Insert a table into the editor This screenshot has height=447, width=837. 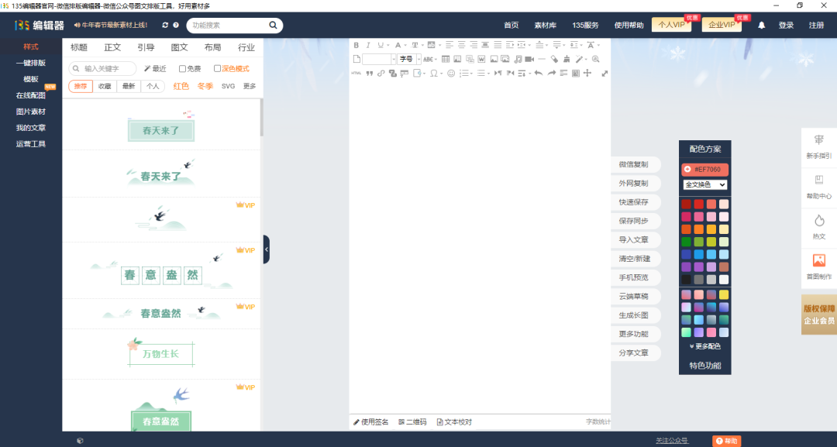point(446,59)
